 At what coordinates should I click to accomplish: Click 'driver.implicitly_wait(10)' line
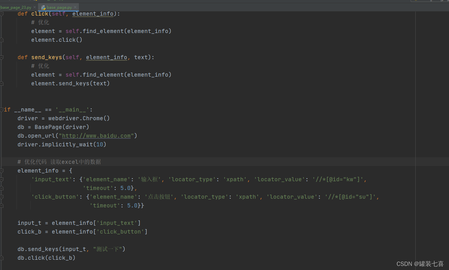tap(62, 144)
